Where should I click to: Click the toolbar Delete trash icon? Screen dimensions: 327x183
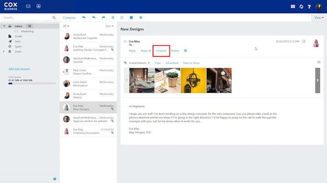(x=113, y=18)
